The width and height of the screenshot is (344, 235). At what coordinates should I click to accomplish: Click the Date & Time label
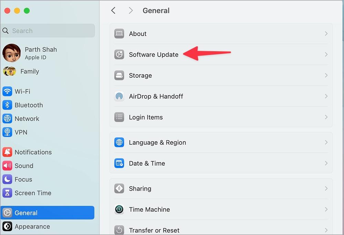[147, 163]
